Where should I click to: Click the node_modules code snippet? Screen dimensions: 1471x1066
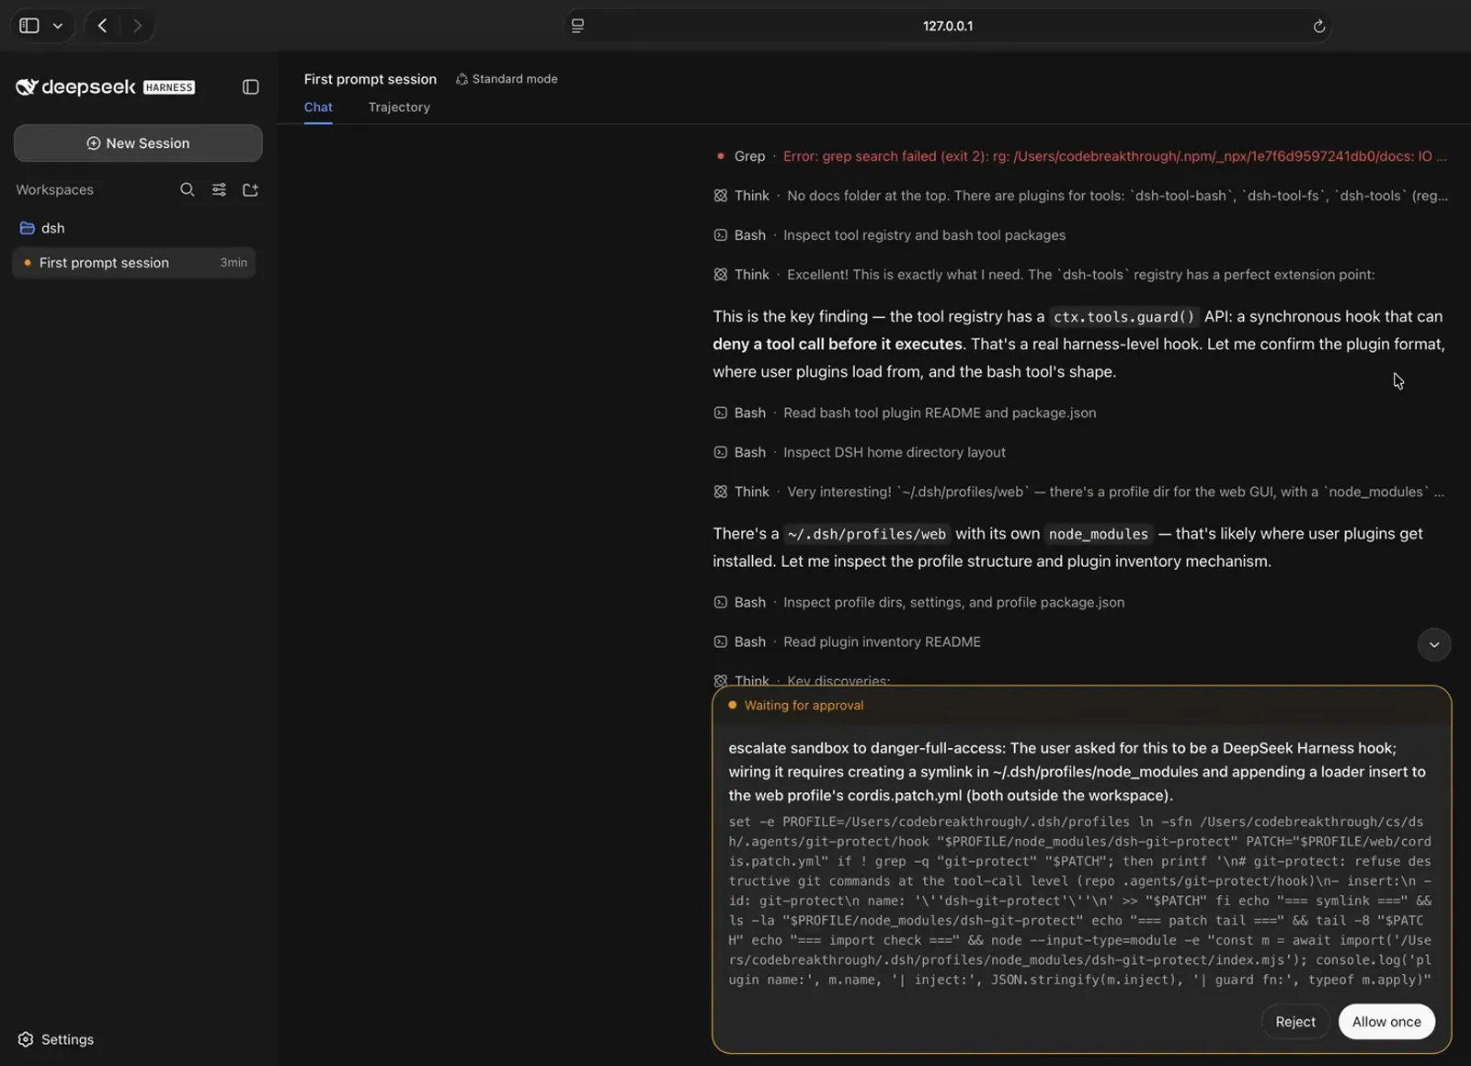1099,534
